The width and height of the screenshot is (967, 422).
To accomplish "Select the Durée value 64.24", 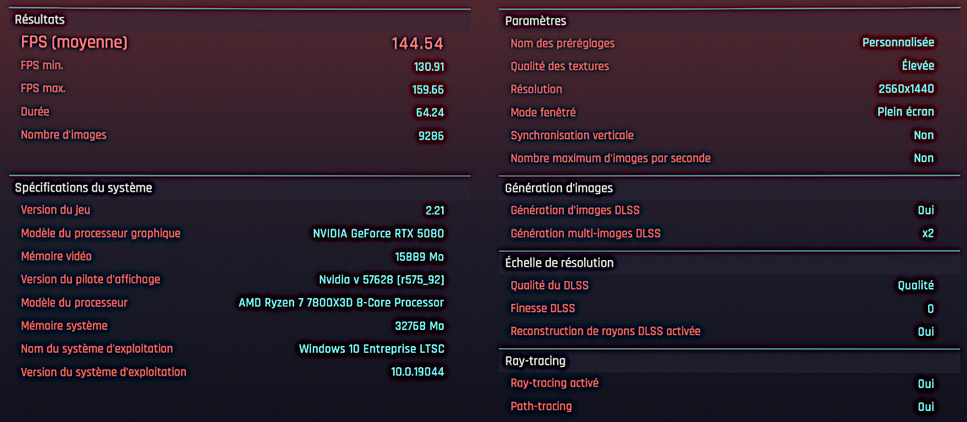I will (430, 112).
